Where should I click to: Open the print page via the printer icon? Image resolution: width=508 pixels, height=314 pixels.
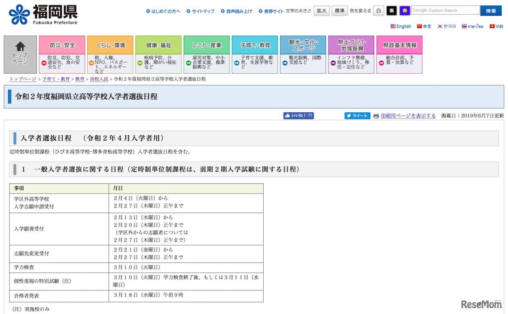[376, 115]
